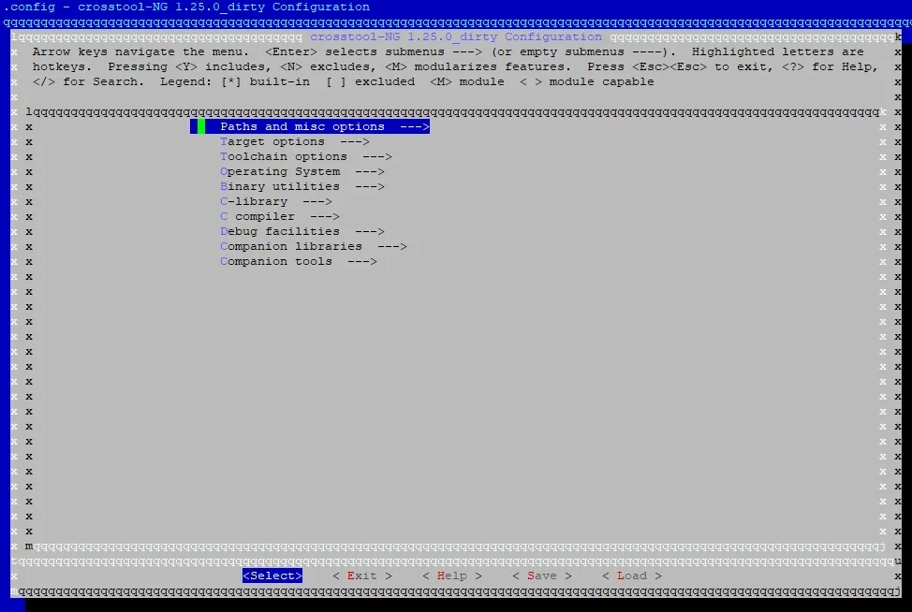
Task: Select the C-library menu entry
Action: point(254,201)
